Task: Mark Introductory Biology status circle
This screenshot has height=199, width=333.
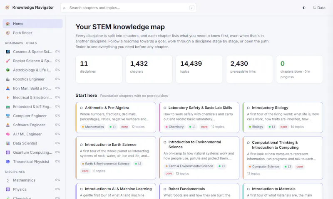Action: coord(248,108)
